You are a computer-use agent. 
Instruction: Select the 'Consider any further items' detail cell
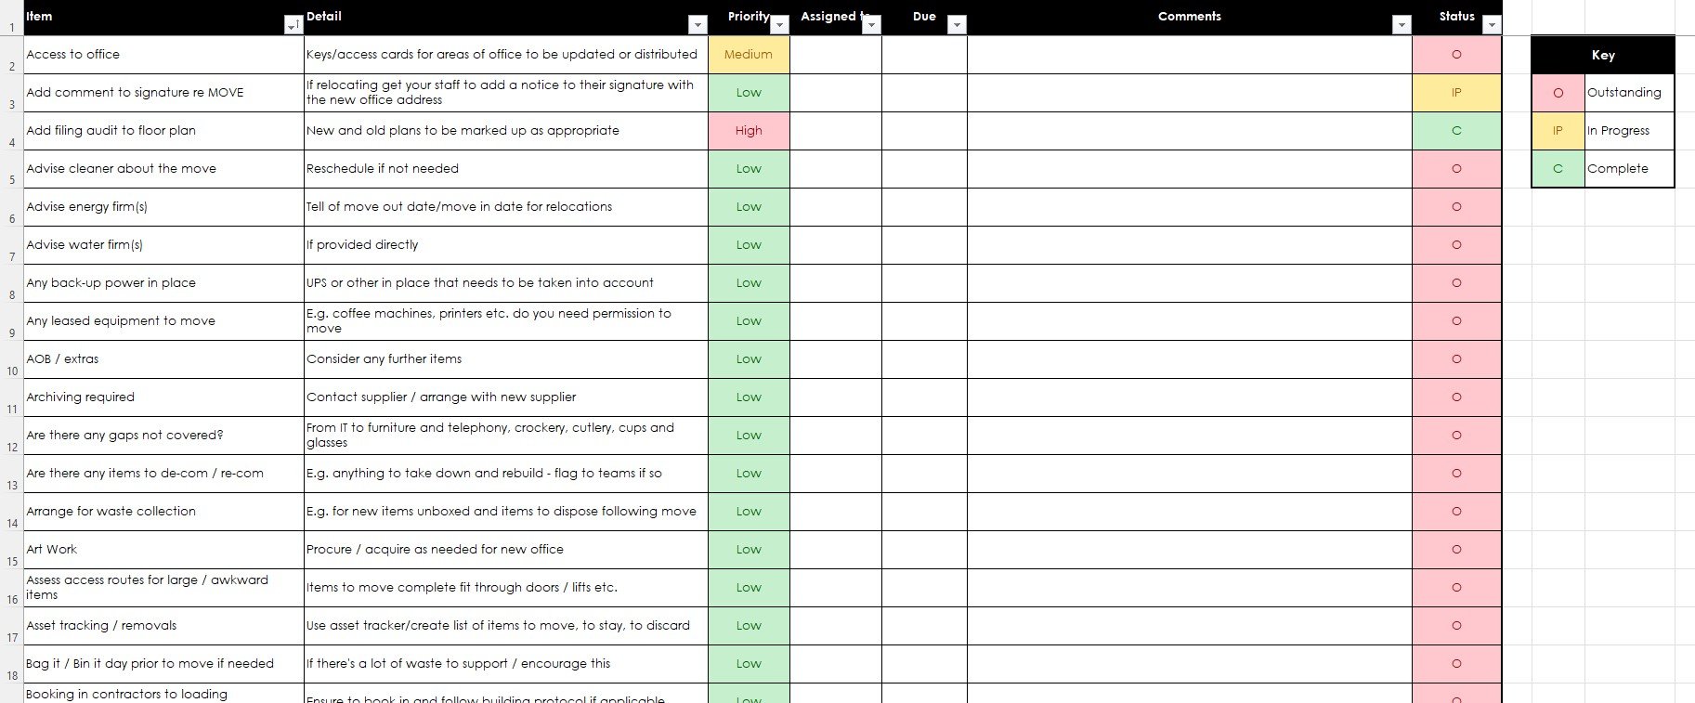click(505, 359)
